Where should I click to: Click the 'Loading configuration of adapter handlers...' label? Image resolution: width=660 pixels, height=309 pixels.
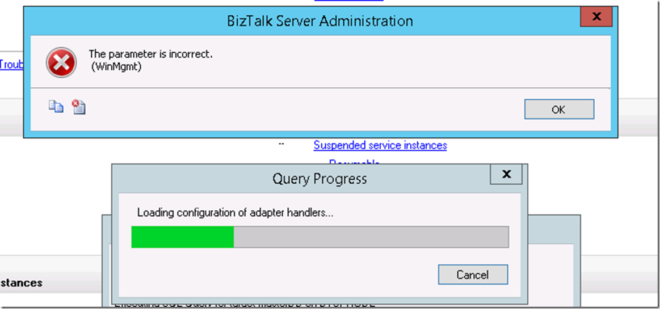tap(236, 213)
